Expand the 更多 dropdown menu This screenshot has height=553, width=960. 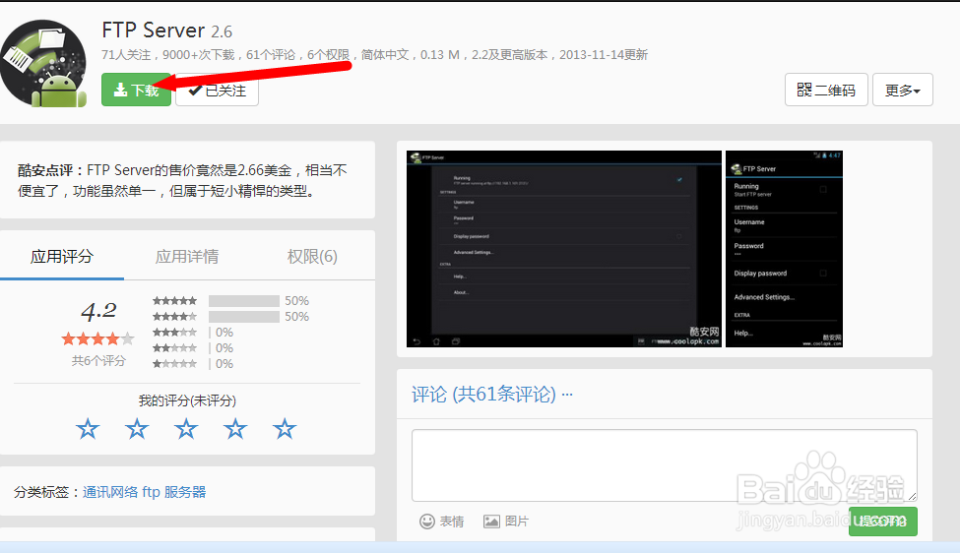903,90
